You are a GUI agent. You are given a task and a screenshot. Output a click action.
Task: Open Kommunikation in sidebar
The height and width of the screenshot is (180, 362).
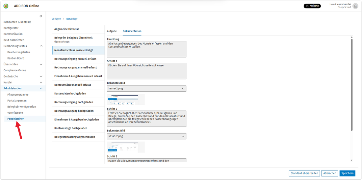pos(13,34)
